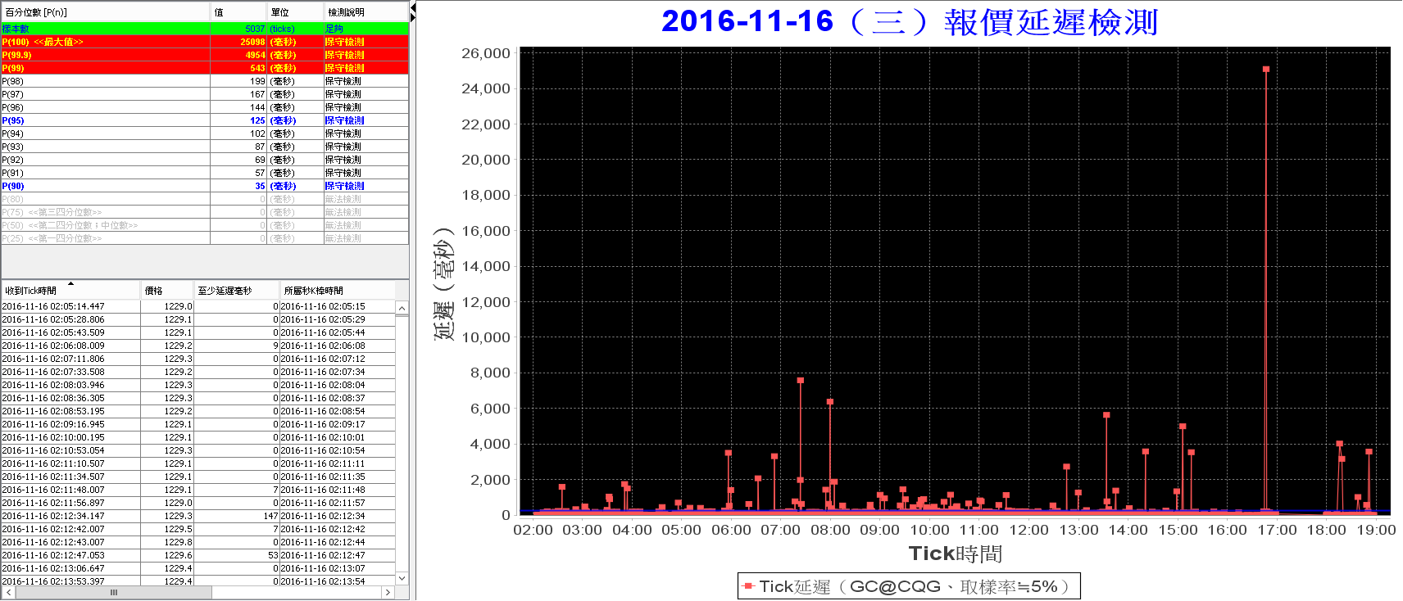Select the P(90) blue row
This screenshot has width=1403, height=601.
[x=205, y=186]
